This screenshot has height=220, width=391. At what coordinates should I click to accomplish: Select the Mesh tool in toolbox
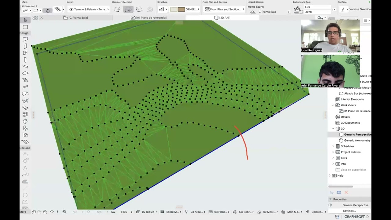point(25,142)
